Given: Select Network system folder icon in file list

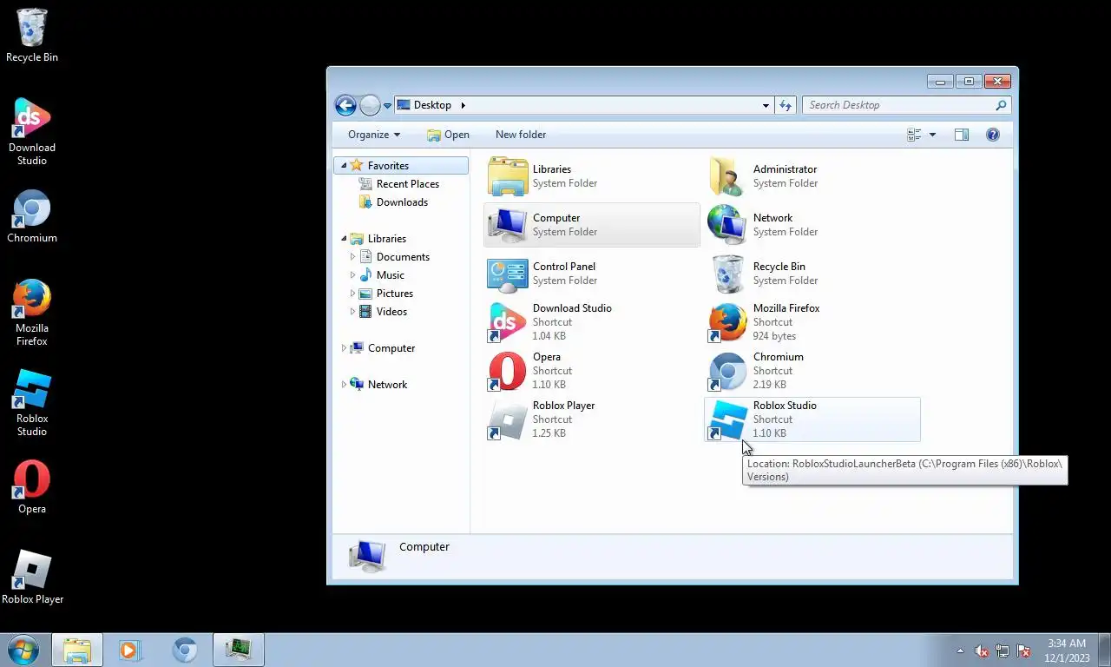Looking at the screenshot, I should tap(727, 225).
